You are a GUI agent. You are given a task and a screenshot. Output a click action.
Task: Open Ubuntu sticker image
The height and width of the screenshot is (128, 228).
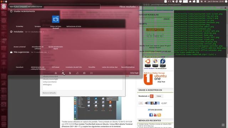tap(147, 63)
